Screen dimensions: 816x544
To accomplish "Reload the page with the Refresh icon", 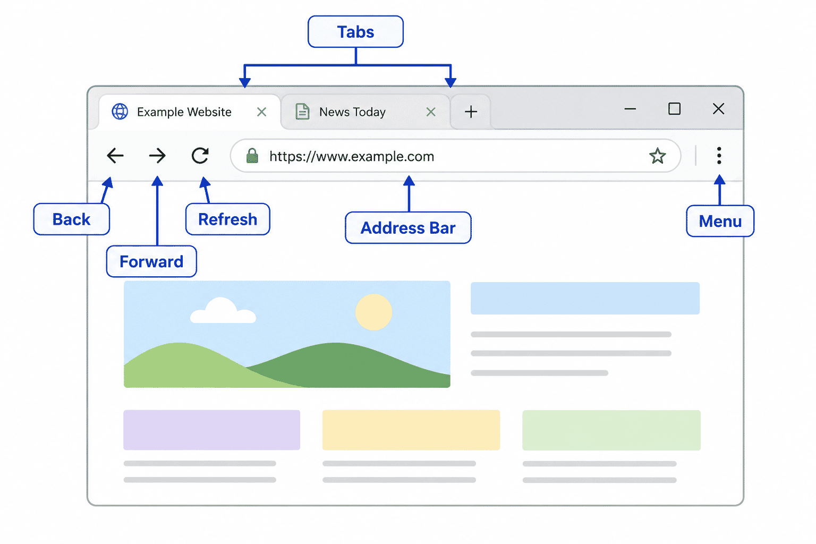I will pos(200,156).
